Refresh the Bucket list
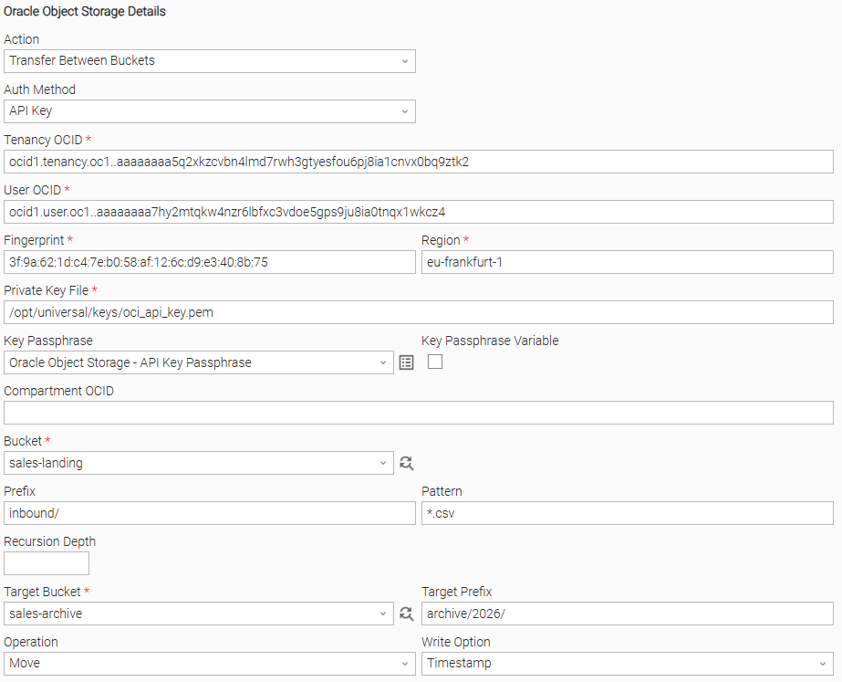The height and width of the screenshot is (682, 842). pos(407,463)
